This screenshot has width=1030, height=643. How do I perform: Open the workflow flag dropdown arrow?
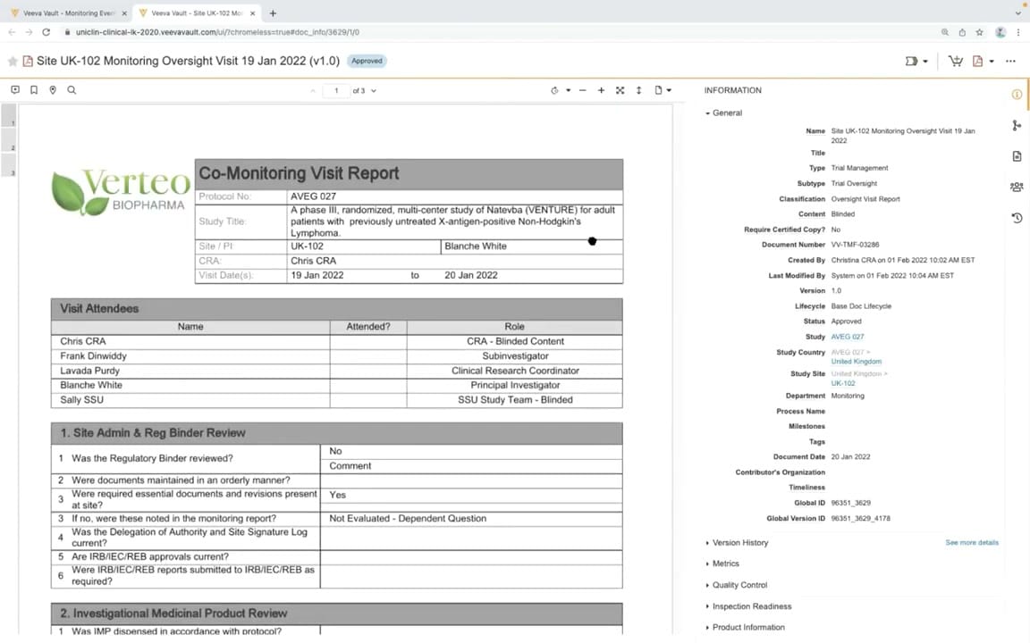(x=925, y=62)
